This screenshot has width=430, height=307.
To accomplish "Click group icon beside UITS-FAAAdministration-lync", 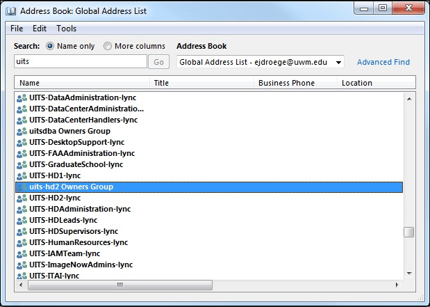I will (x=22, y=154).
